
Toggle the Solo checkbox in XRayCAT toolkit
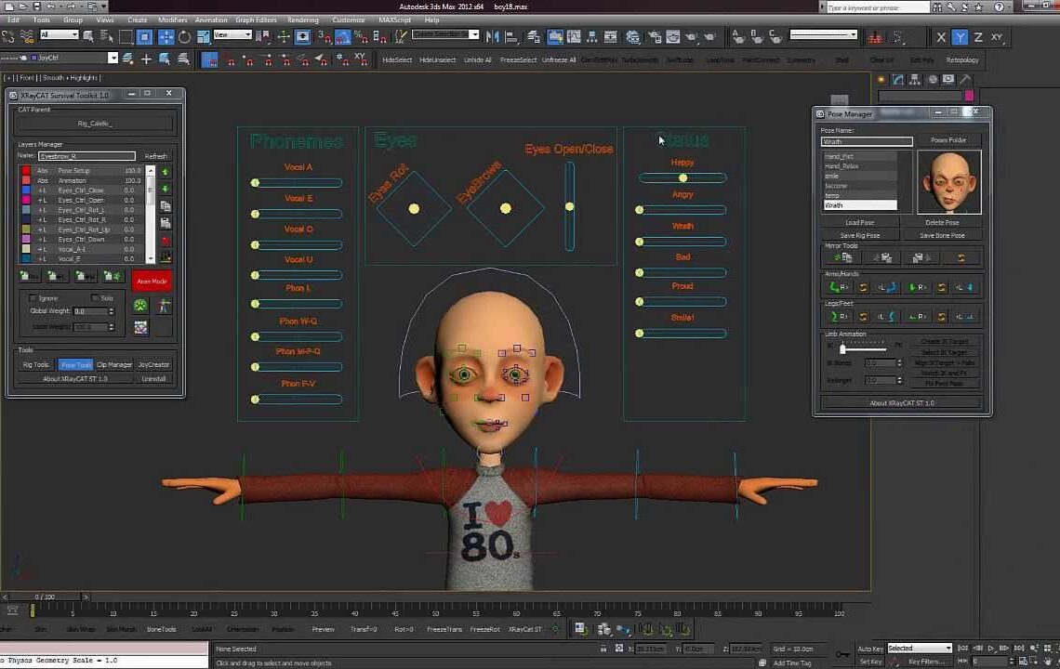pyautogui.click(x=94, y=298)
